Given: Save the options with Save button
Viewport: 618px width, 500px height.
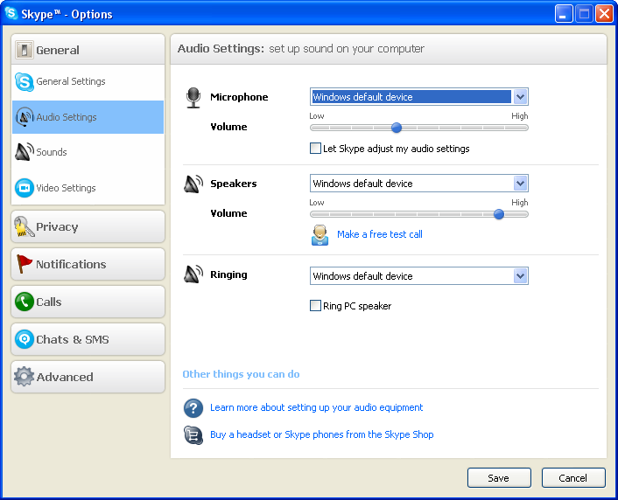Looking at the screenshot, I should coord(499,478).
